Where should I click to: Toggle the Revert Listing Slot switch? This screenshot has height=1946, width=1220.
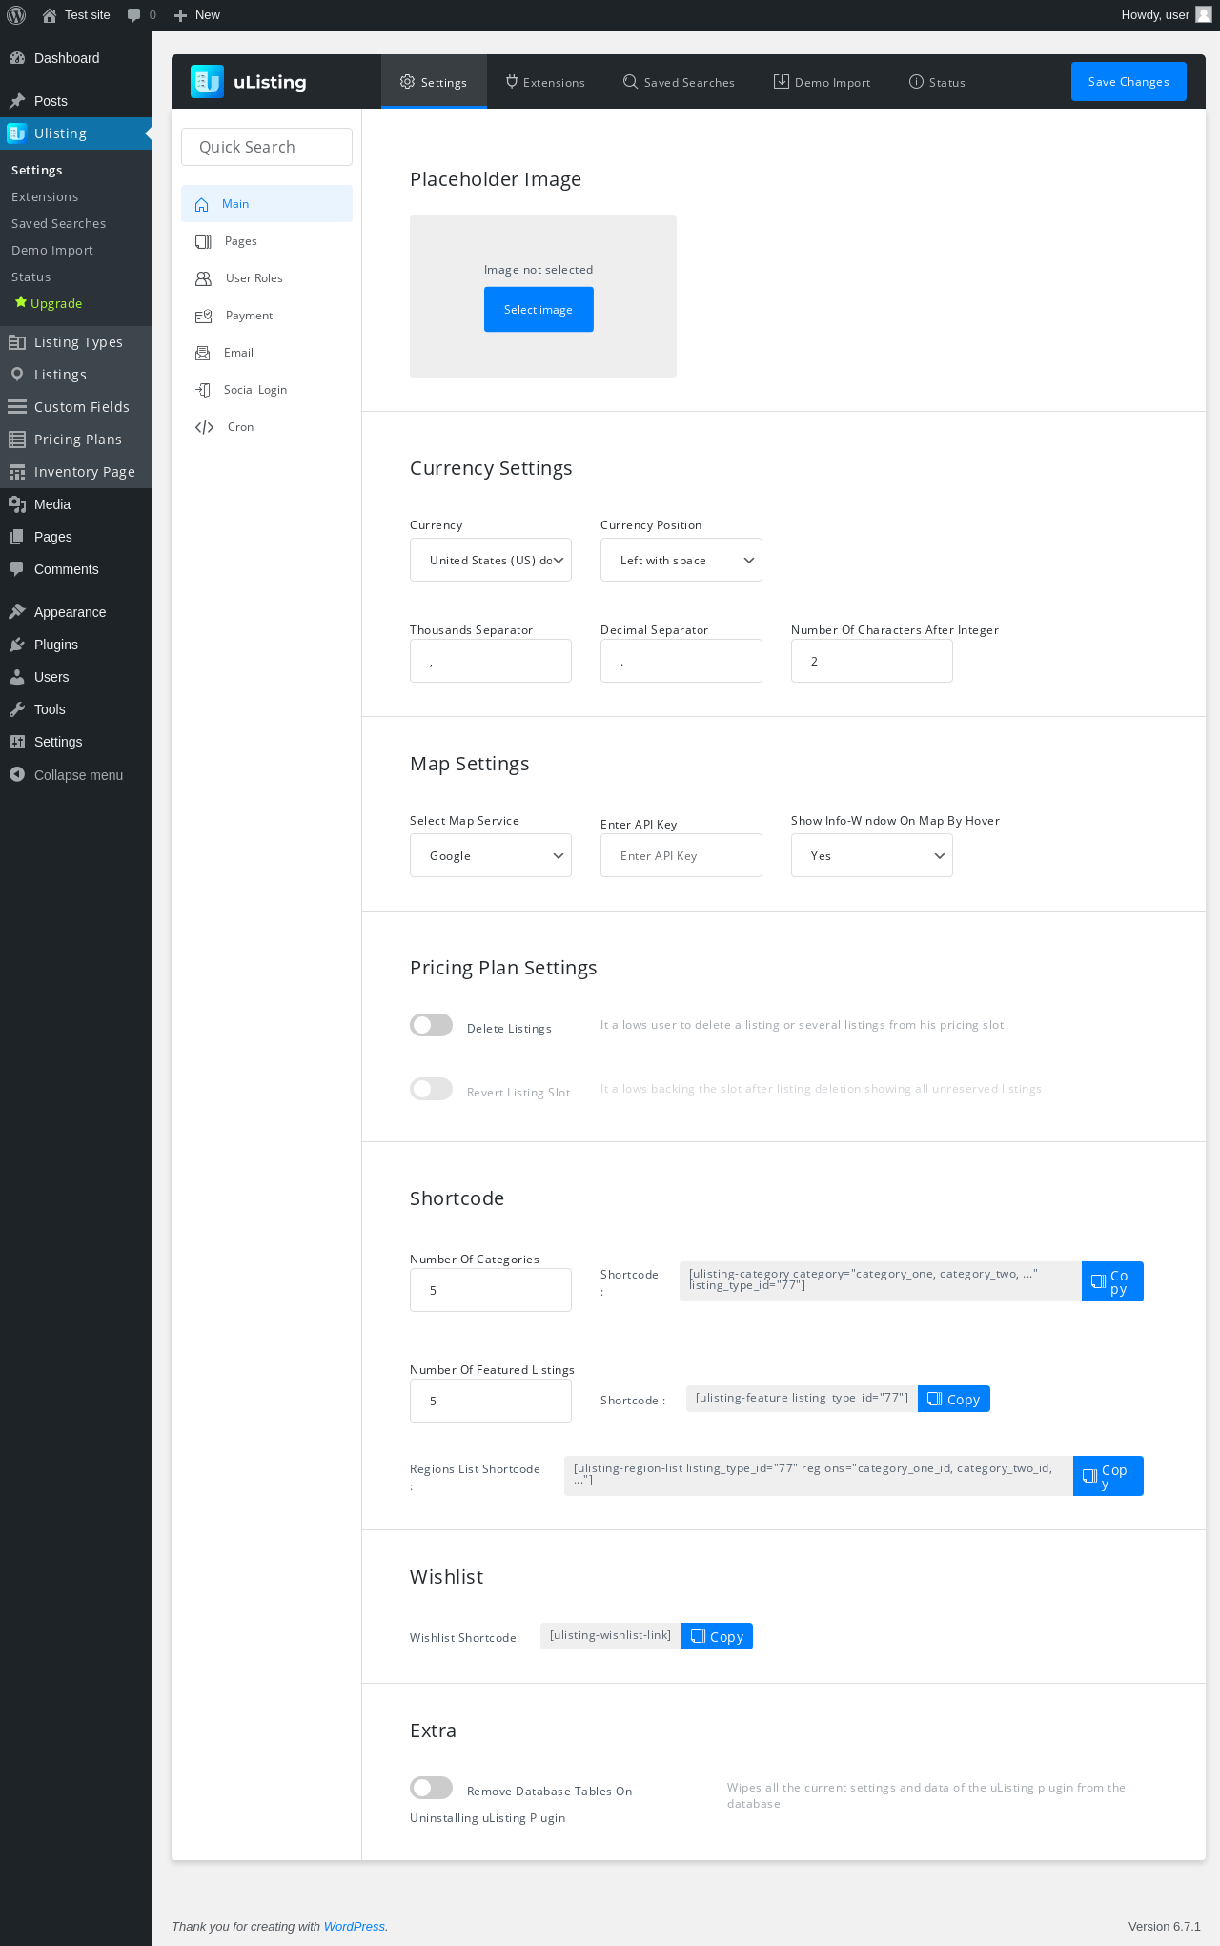tap(431, 1089)
